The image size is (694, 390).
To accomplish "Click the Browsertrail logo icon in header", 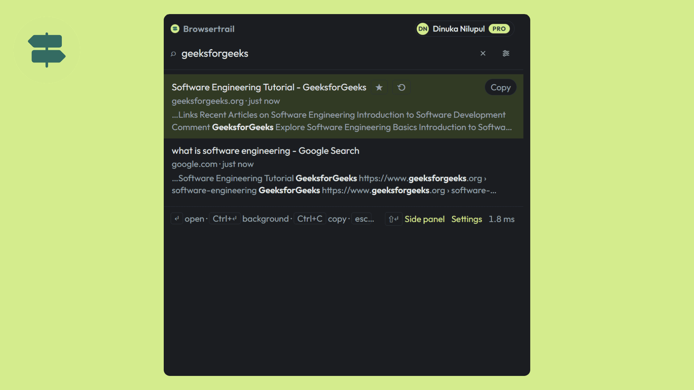I will pyautogui.click(x=175, y=29).
